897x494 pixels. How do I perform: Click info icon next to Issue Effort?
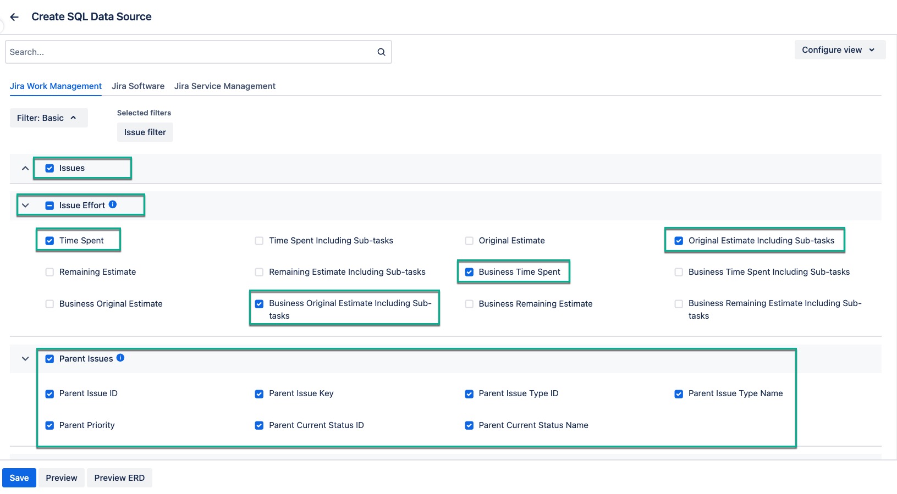pyautogui.click(x=113, y=204)
